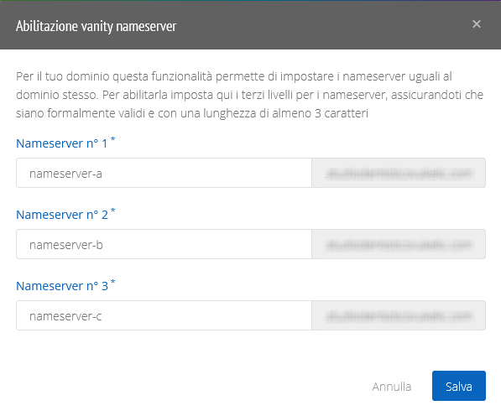Click the domain suffix box beside nameserver-b
This screenshot has width=501, height=416.
coord(399,244)
